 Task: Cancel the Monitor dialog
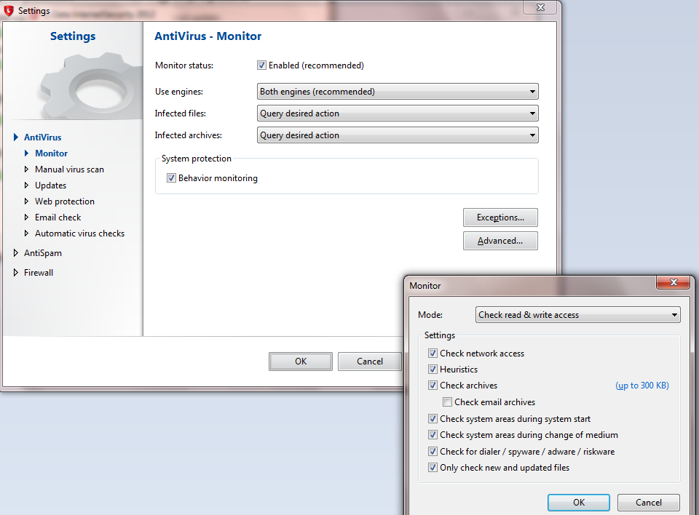click(649, 503)
